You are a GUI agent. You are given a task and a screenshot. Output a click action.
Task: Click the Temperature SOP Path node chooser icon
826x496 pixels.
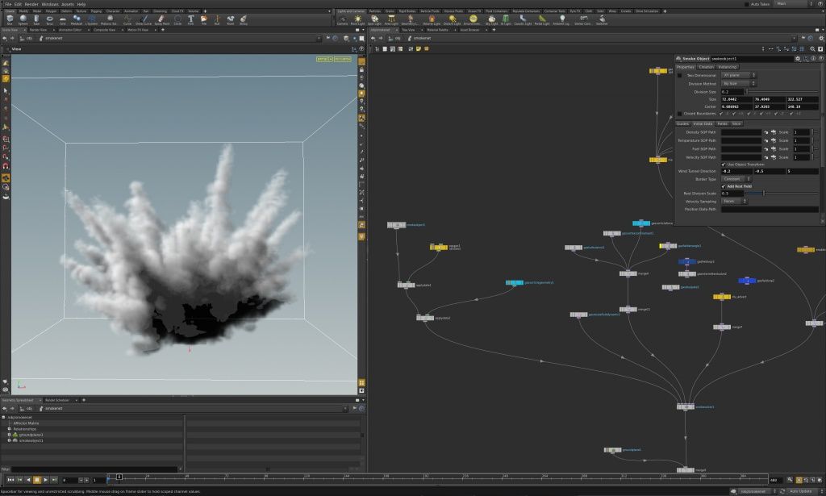(773, 140)
